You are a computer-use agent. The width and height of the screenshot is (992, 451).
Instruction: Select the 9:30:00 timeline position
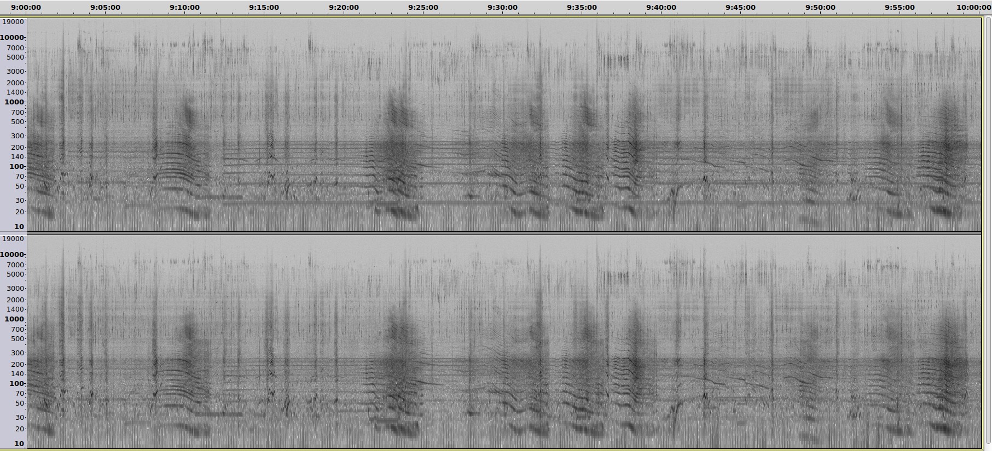coord(502,7)
